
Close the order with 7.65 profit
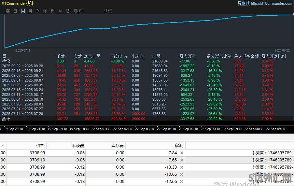click(x=182, y=160)
